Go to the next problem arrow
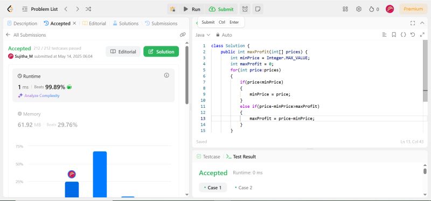This screenshot has height=201, width=431. click(x=77, y=9)
